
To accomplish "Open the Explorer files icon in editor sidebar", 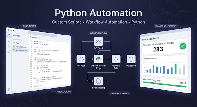I will click(x=9, y=35).
